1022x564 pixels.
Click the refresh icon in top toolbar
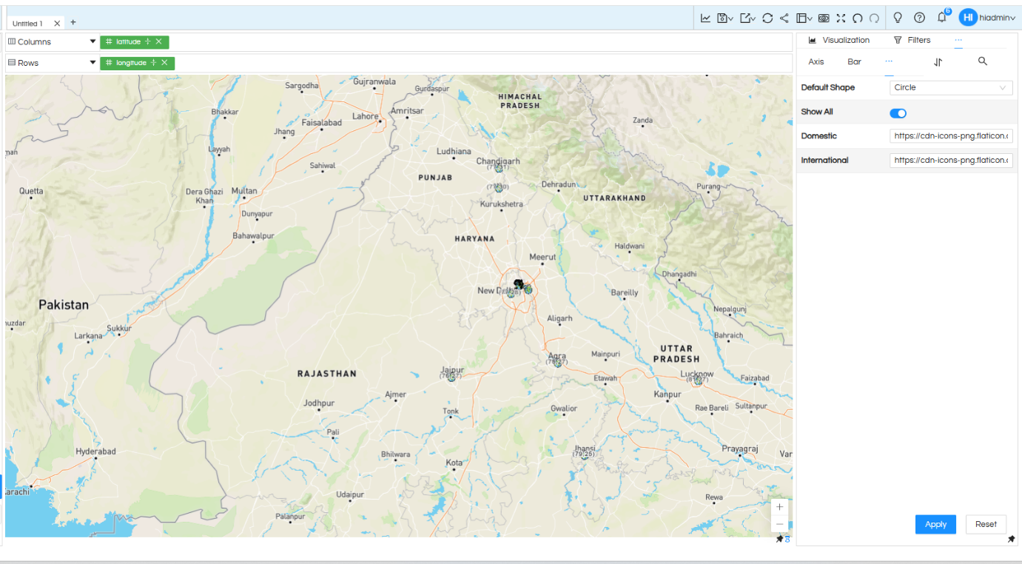click(767, 18)
